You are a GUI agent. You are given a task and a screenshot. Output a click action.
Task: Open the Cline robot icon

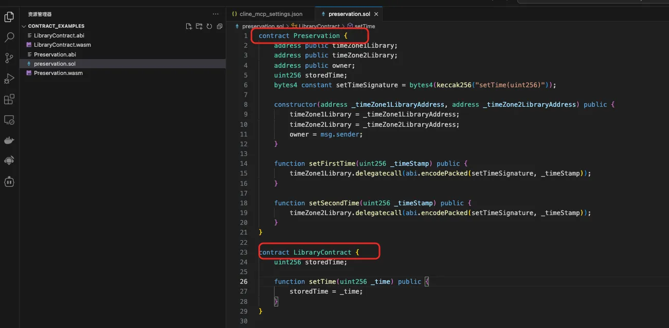tap(9, 181)
